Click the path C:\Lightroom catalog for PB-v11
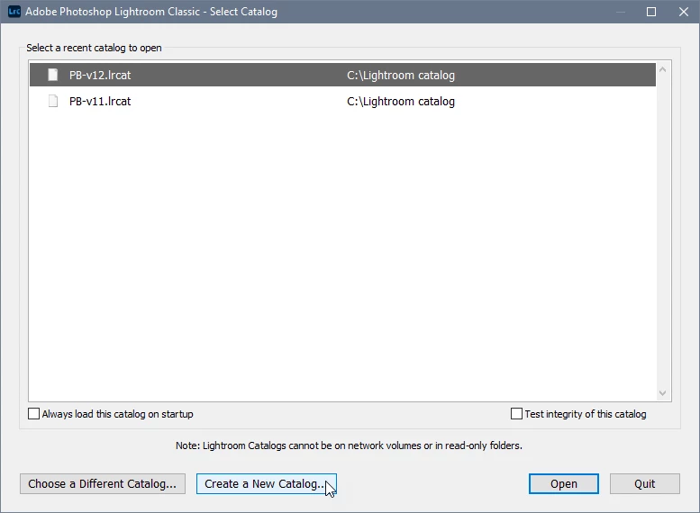This screenshot has width=700, height=513. 400,102
